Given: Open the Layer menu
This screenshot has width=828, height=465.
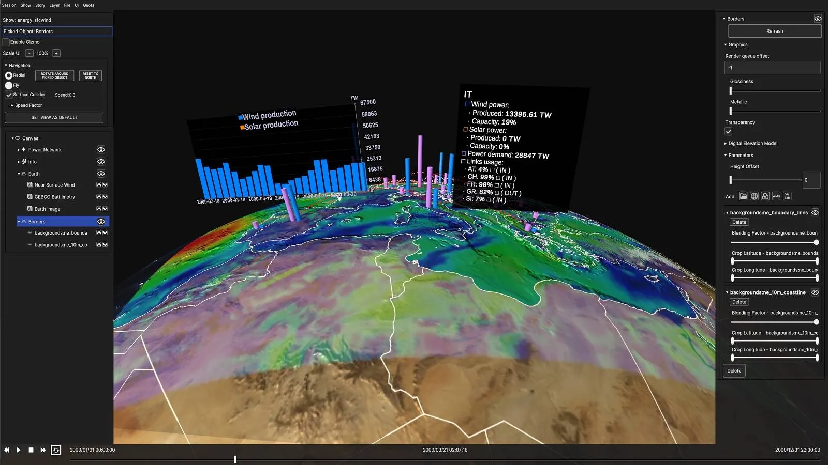Looking at the screenshot, I should point(54,5).
